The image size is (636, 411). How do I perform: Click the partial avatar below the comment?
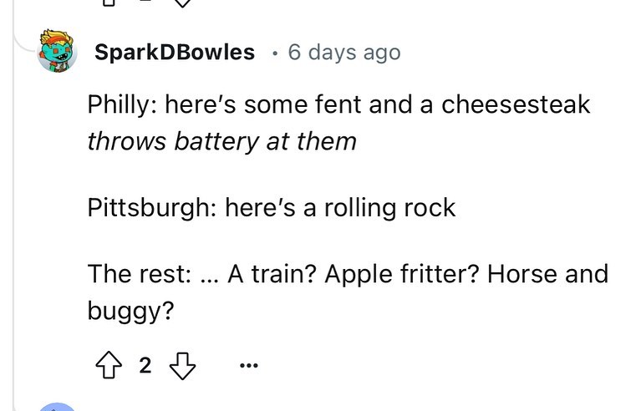click(59, 407)
